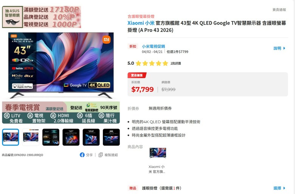Click the Facebook share icon
Image resolution: width=295 pixels, height=194 pixels.
pyautogui.click(x=82, y=155)
